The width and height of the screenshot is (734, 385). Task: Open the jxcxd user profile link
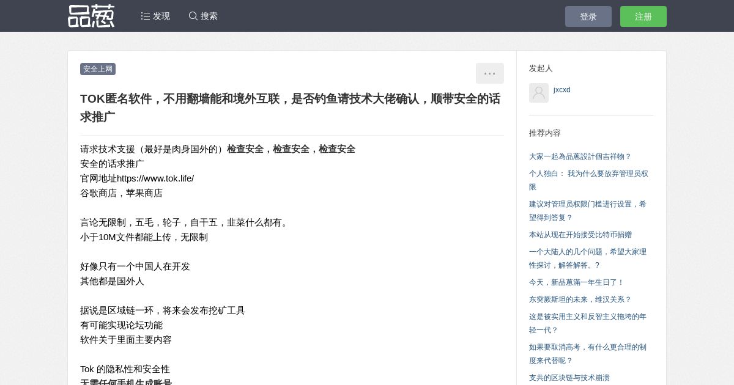click(x=562, y=90)
